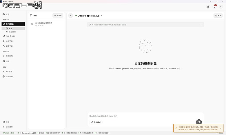The image size is (226, 135).
Task: Open the 更多 button in the chat header
Action: (218, 16)
